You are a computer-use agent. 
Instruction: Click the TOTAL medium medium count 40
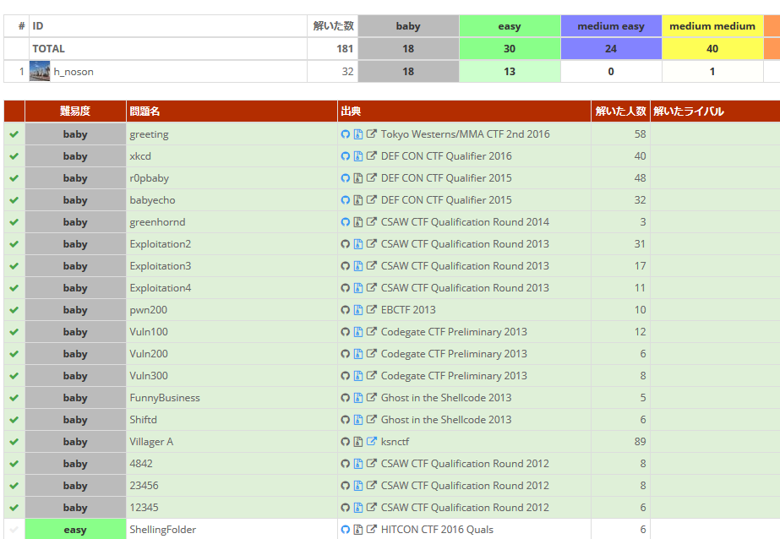click(712, 49)
